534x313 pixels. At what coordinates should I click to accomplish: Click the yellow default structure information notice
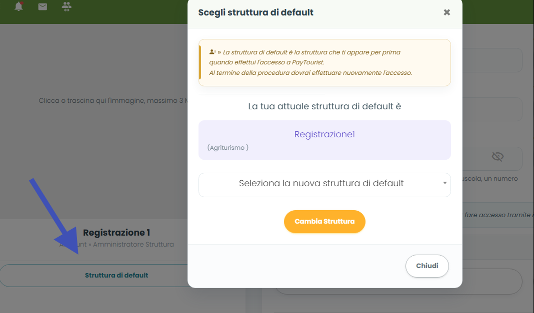(324, 62)
